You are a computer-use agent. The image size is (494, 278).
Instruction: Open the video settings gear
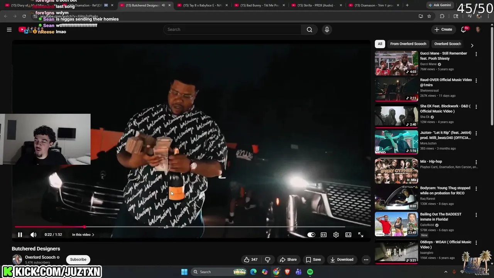click(x=336, y=235)
